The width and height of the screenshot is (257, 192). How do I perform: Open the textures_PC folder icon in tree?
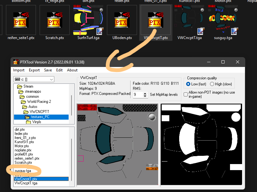coord(27,117)
